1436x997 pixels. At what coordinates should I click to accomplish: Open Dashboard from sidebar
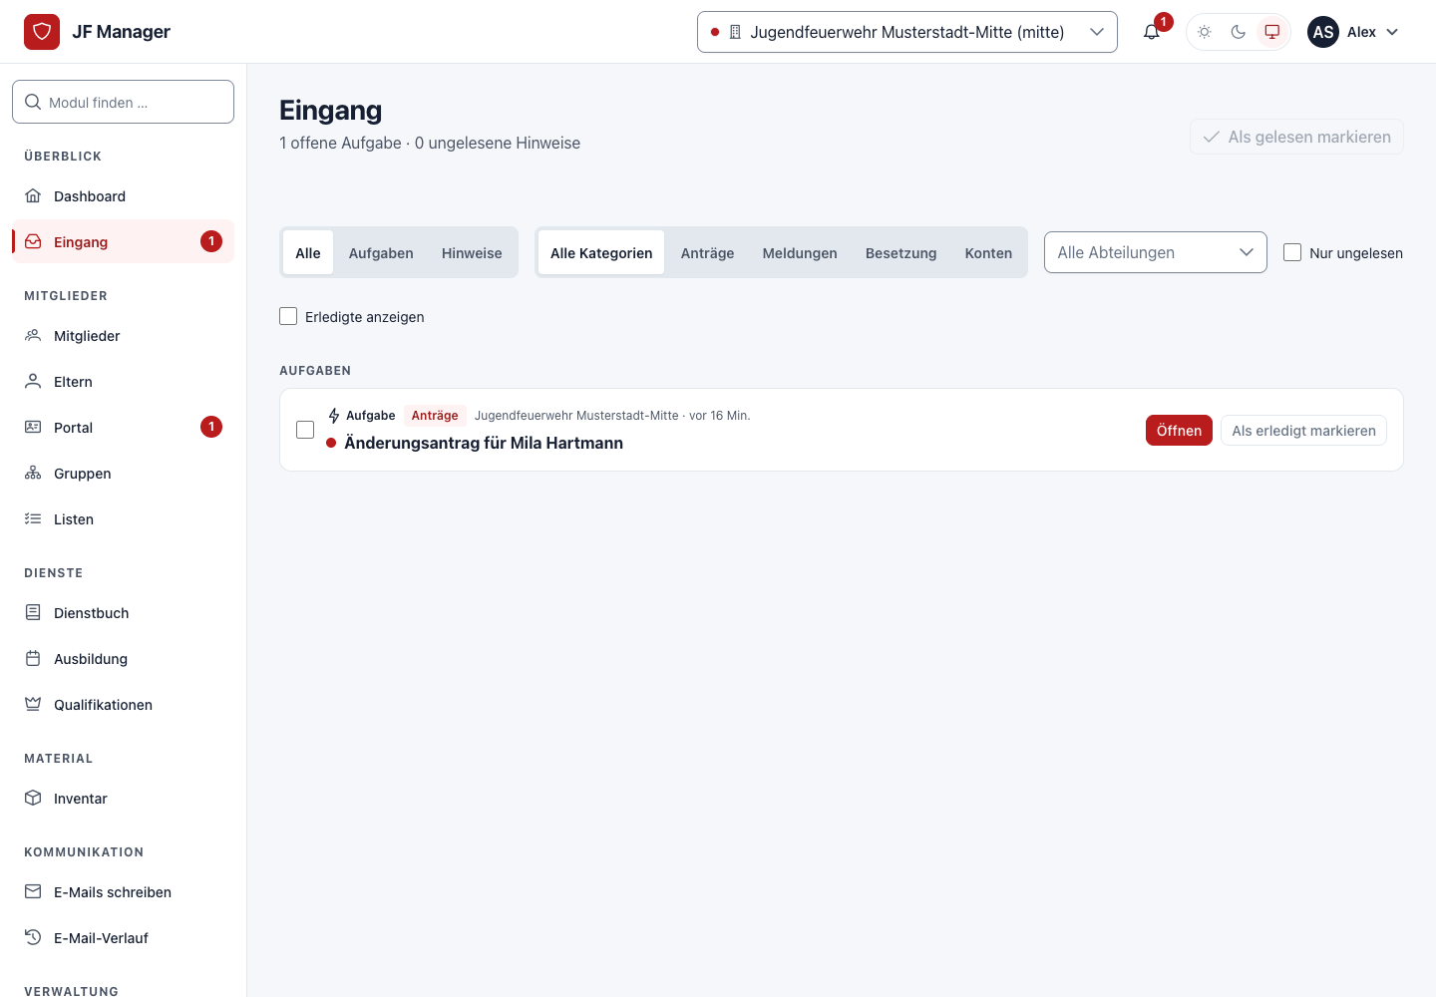(x=124, y=196)
